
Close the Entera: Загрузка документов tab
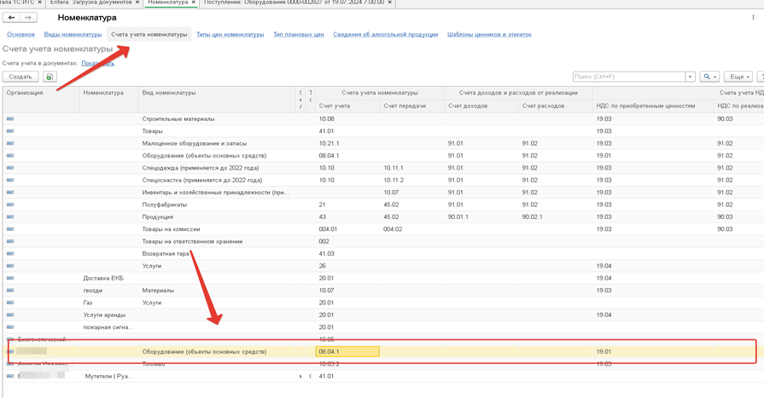point(137,3)
